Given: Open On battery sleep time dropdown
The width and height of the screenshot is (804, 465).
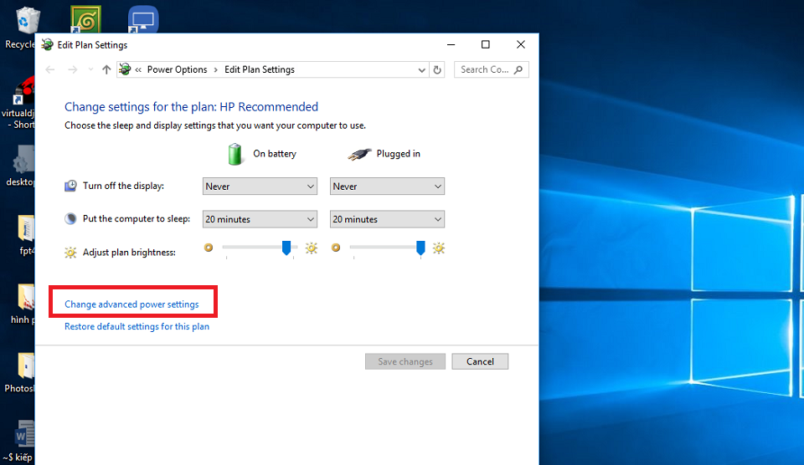Looking at the screenshot, I should click(x=260, y=219).
